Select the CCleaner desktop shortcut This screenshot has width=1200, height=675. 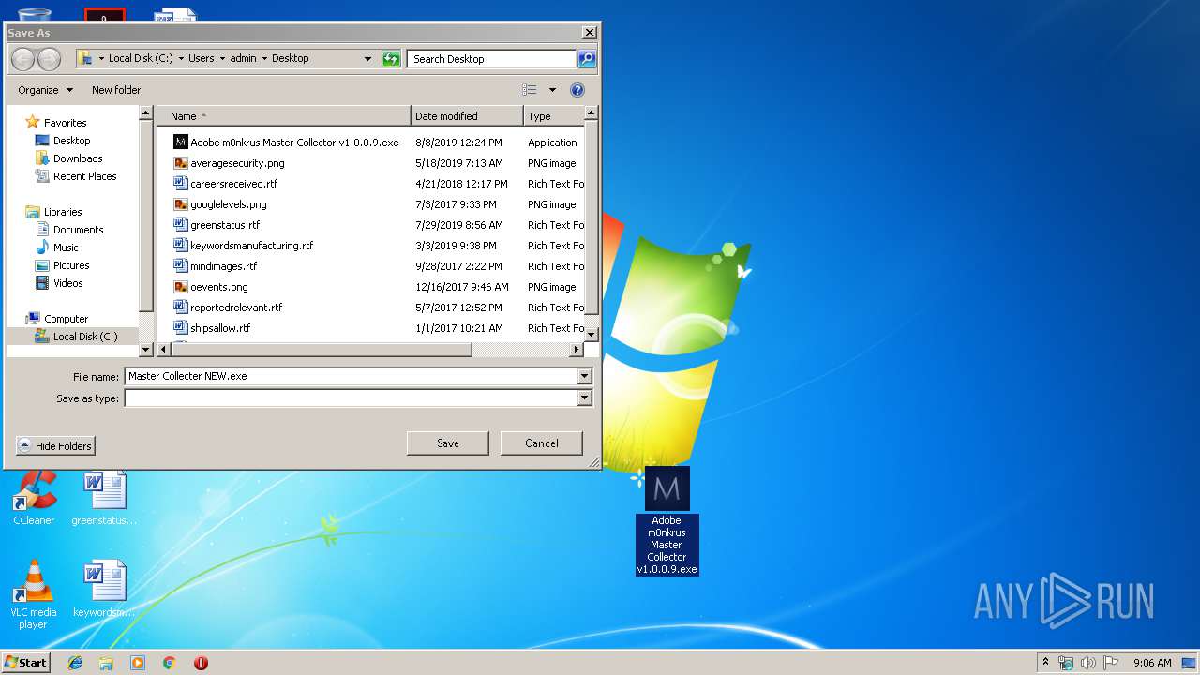[34, 498]
